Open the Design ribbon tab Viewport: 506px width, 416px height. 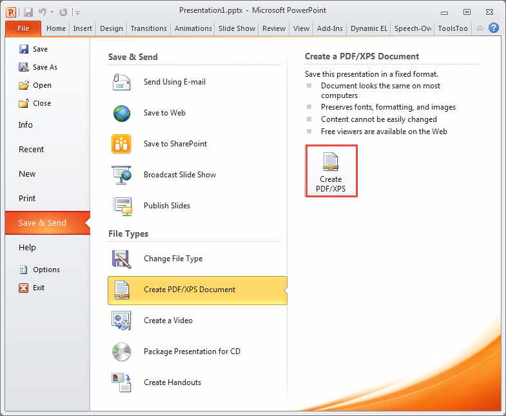[x=112, y=28]
